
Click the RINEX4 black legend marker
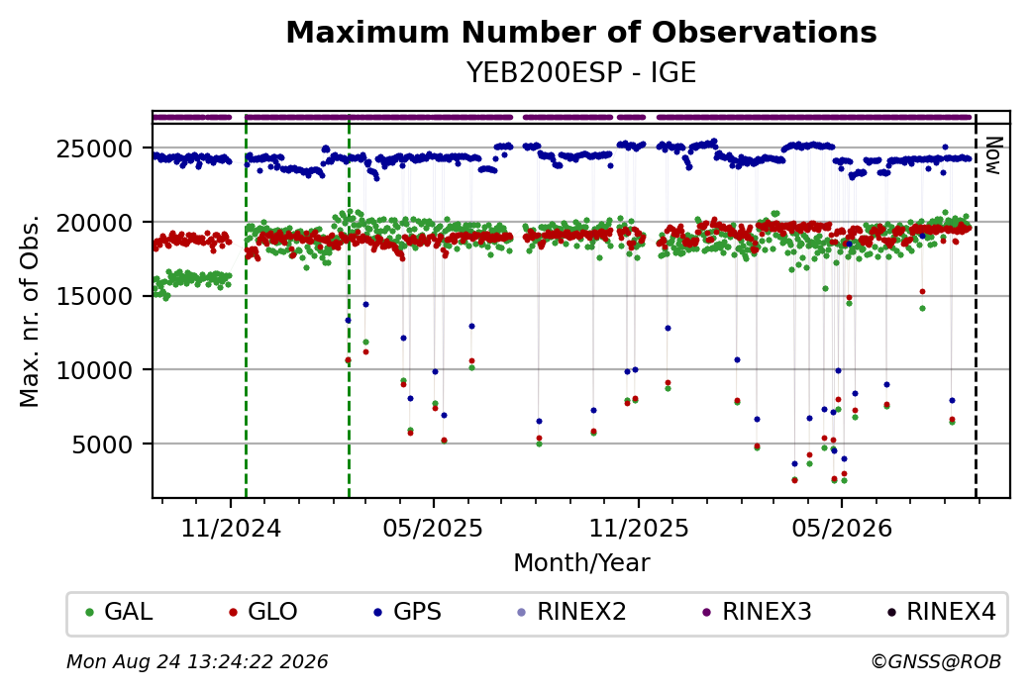(x=891, y=613)
